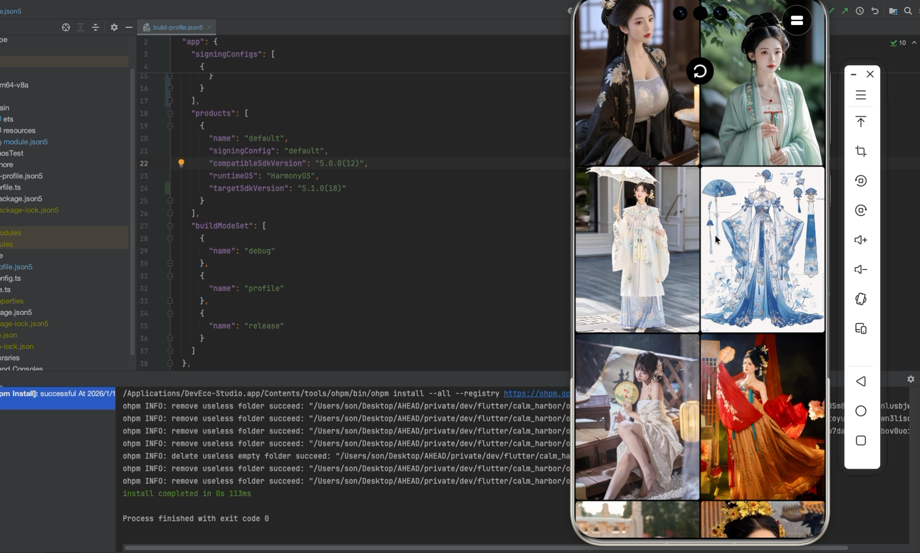Viewport: 920px width, 553px height.
Task: Push changes with green arrow icon
Action: [x=845, y=11]
